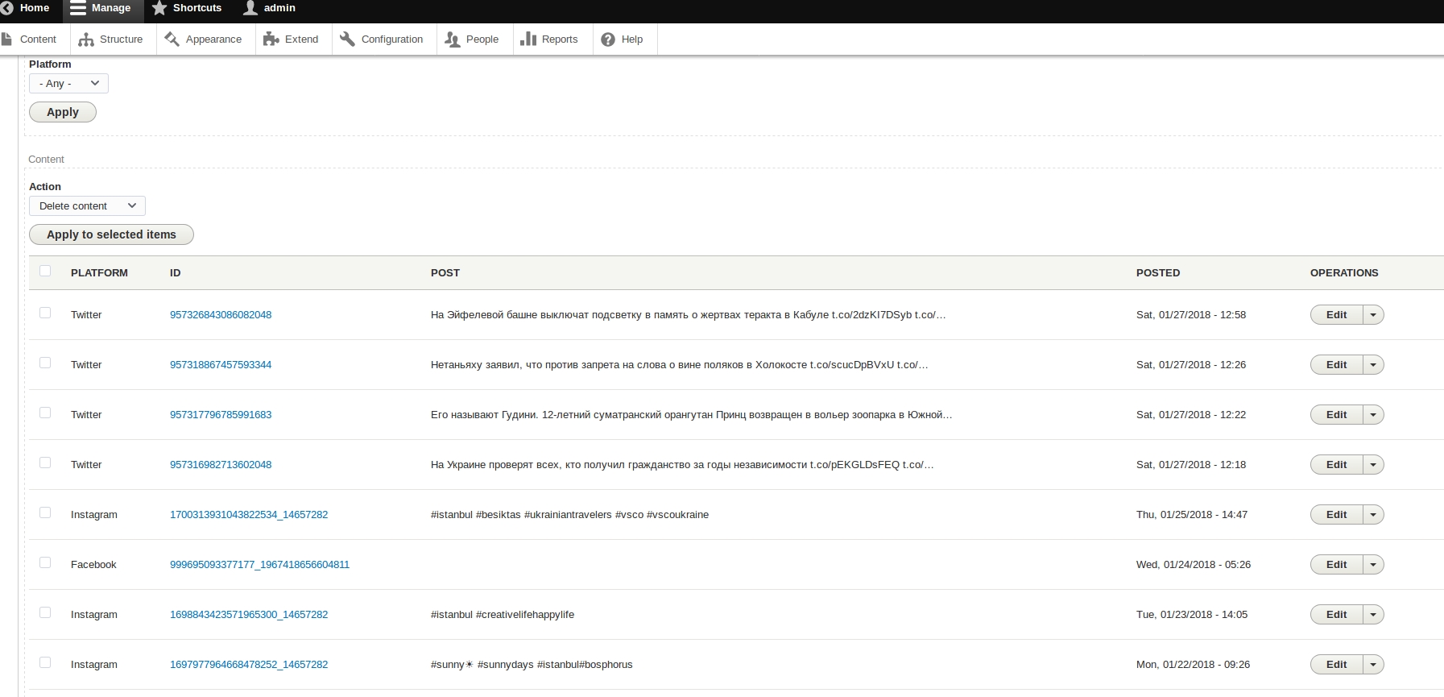Image resolution: width=1444 pixels, height=697 pixels.
Task: Expand operations arrow for the Facebook post
Action: point(1373,565)
